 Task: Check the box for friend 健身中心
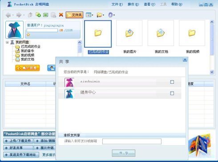point(172,93)
